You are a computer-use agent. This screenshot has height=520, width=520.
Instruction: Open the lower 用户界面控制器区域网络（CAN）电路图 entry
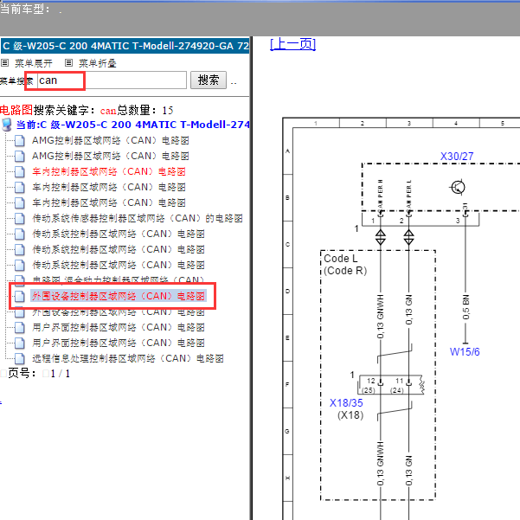pyautogui.click(x=119, y=343)
